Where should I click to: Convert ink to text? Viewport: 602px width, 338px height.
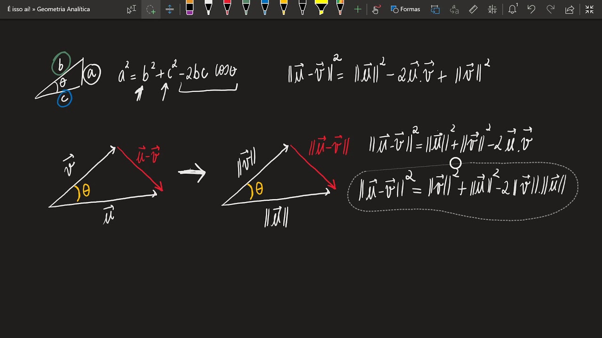pyautogui.click(x=454, y=9)
